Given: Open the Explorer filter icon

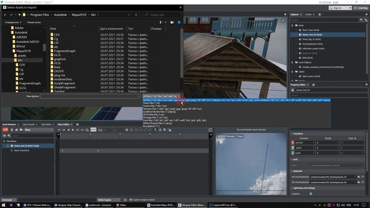Looking at the screenshot, I should click(x=361, y=20).
